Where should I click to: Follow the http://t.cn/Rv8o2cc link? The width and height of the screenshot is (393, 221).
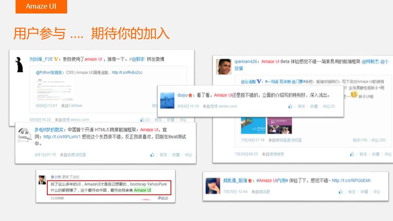pyautogui.click(x=127, y=72)
